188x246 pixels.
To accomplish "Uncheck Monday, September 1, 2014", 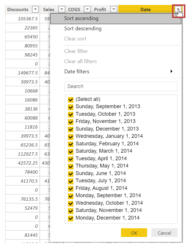I will pyautogui.click(x=70, y=196).
